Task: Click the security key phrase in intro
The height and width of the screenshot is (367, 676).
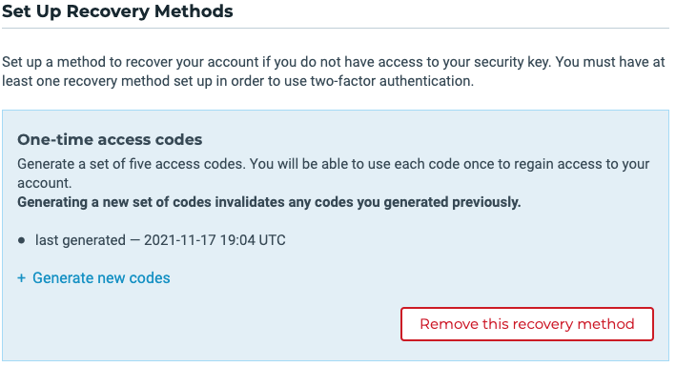Action: point(512,62)
